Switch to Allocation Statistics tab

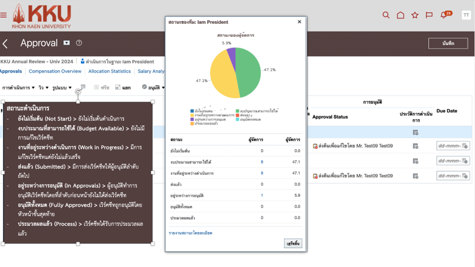109,72
